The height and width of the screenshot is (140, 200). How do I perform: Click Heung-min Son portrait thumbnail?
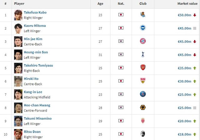[x=18, y=55]
